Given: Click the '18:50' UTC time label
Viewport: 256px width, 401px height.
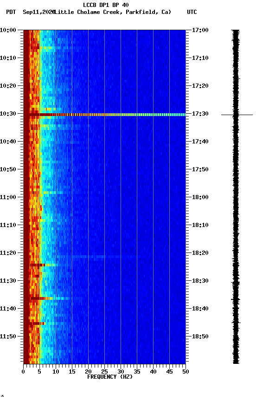Looking at the screenshot, I should pyautogui.click(x=200, y=336).
